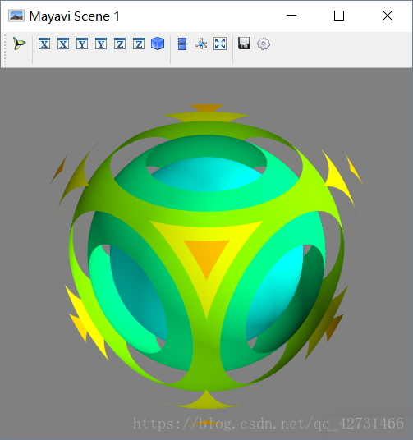Switch to isometric view cube icon
Screen dimensions: 413x440
(158, 44)
